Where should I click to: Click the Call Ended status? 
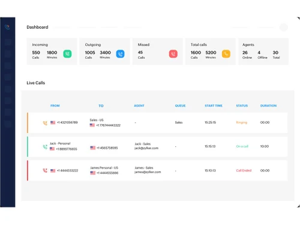point(244,170)
